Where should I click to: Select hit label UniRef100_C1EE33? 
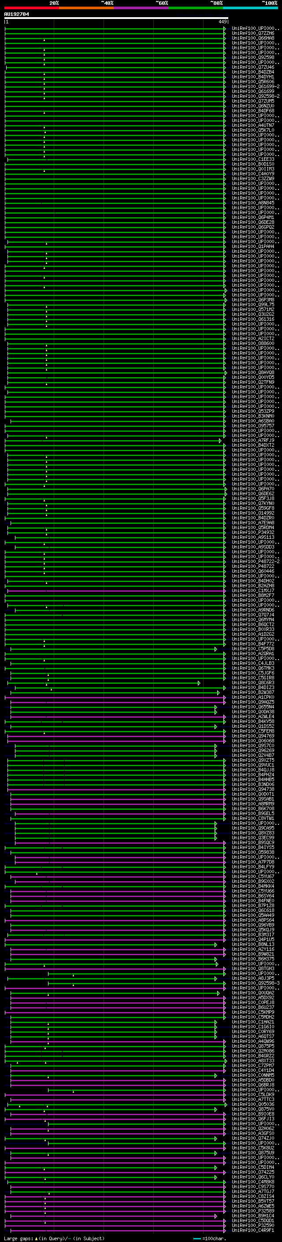(253, 159)
